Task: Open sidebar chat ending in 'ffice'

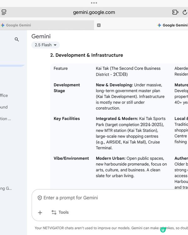Action: (4, 96)
